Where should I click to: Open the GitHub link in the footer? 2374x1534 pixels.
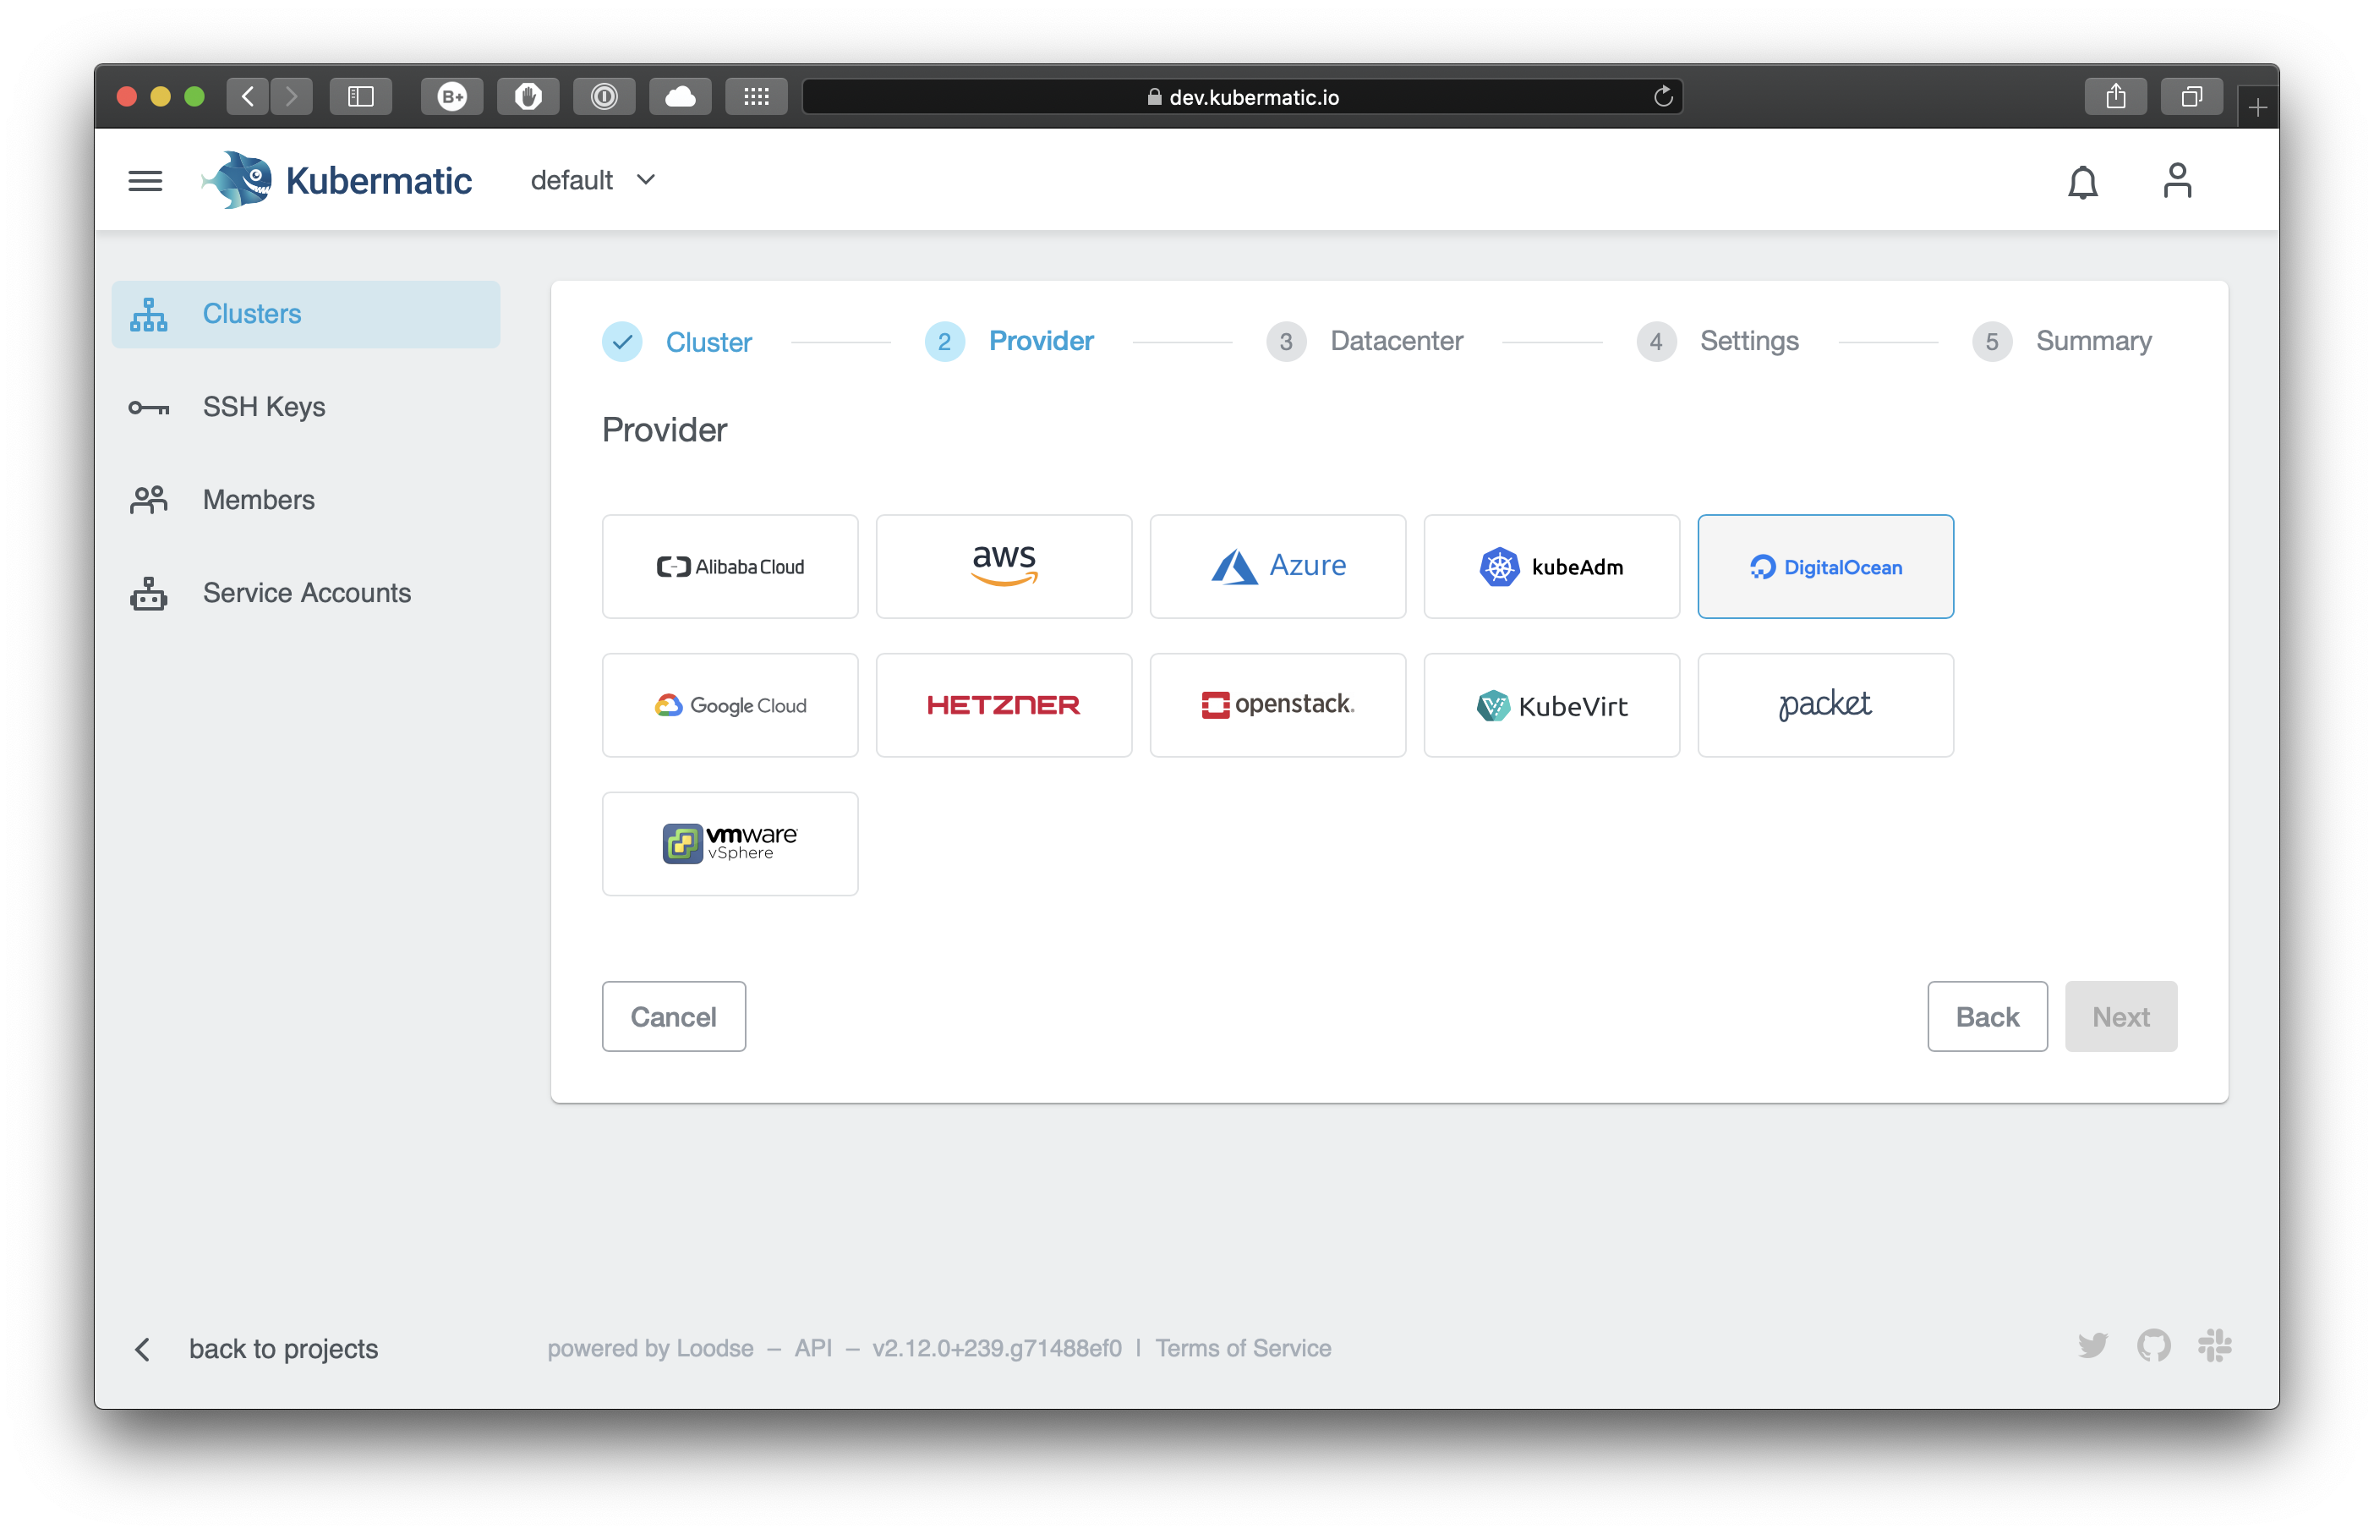click(2155, 1345)
